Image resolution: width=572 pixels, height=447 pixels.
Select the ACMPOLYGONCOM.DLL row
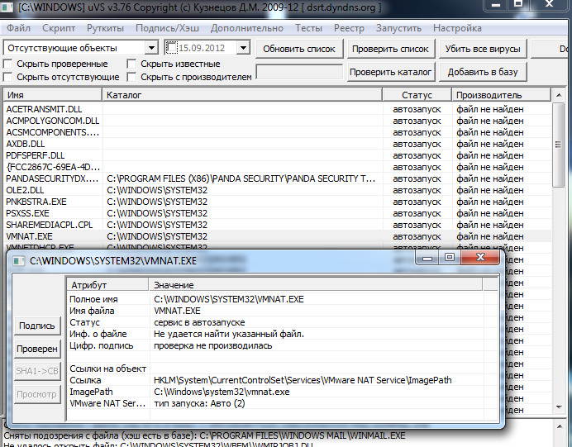coord(277,121)
